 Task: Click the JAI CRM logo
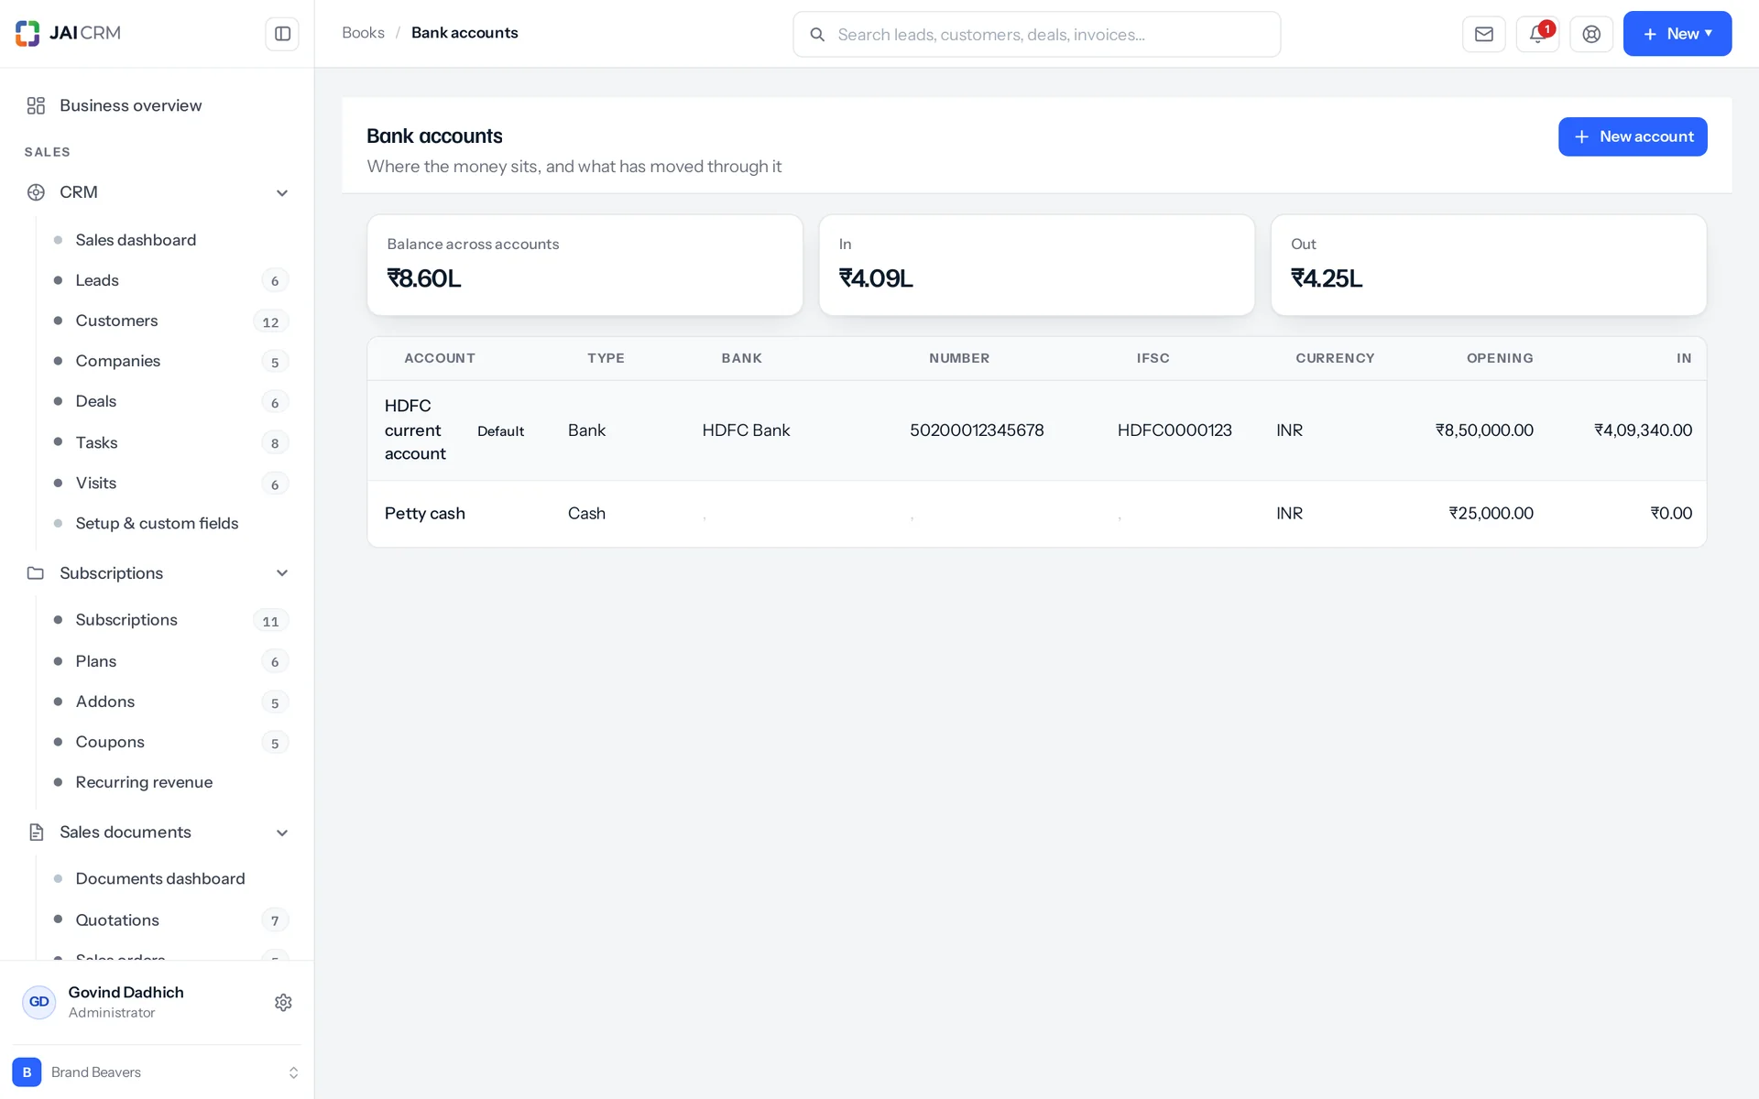click(69, 33)
